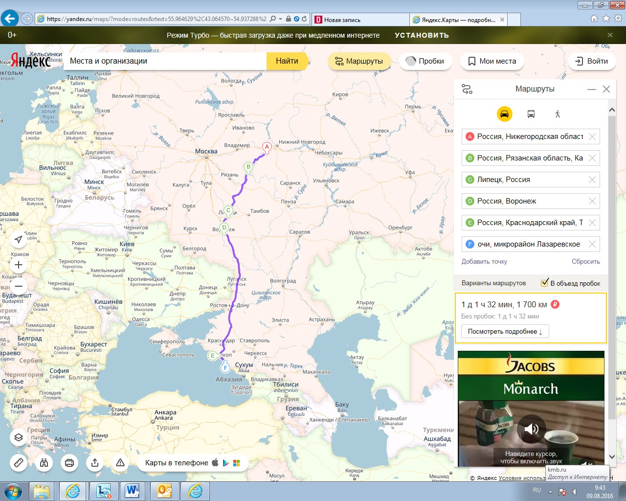
Task: Edit point B Рязанская область field
Action: click(530, 158)
